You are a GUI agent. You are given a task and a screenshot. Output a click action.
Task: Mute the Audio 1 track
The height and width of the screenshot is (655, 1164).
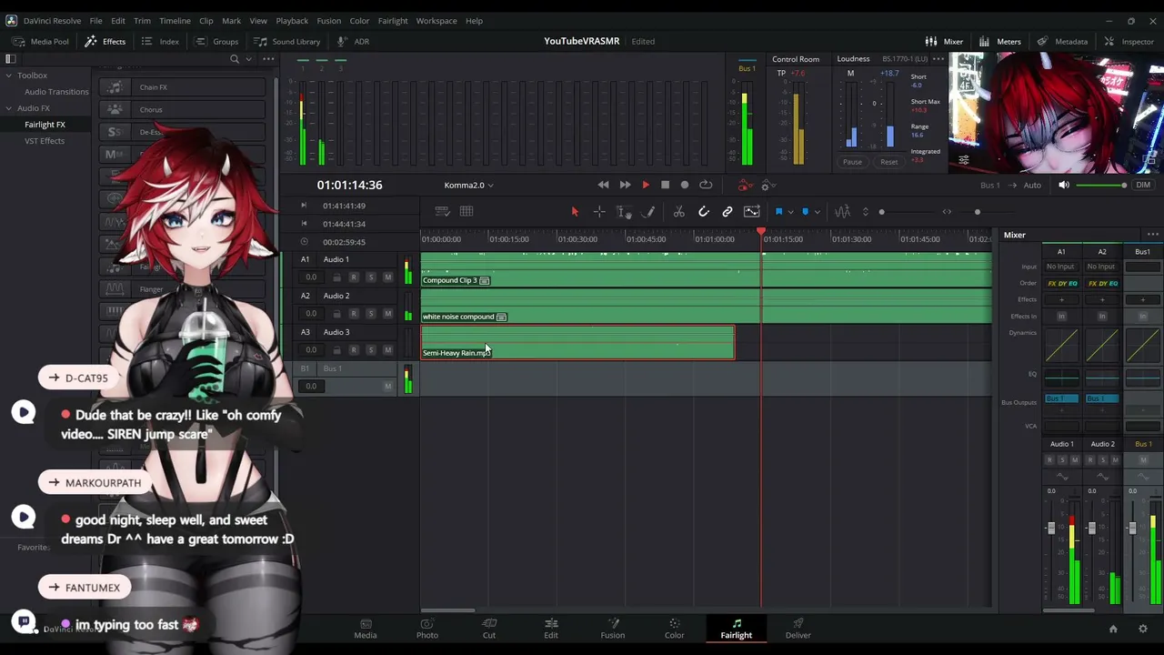387,277
